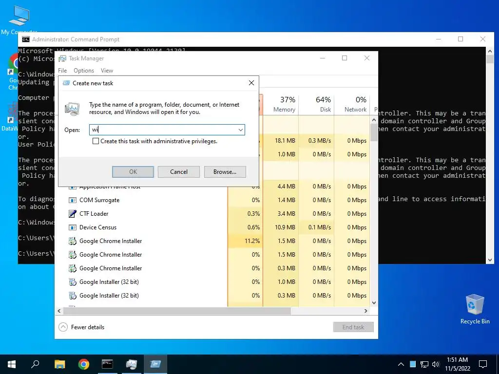The height and width of the screenshot is (374, 499).
Task: Open Task Manager Options menu
Action: tap(84, 71)
